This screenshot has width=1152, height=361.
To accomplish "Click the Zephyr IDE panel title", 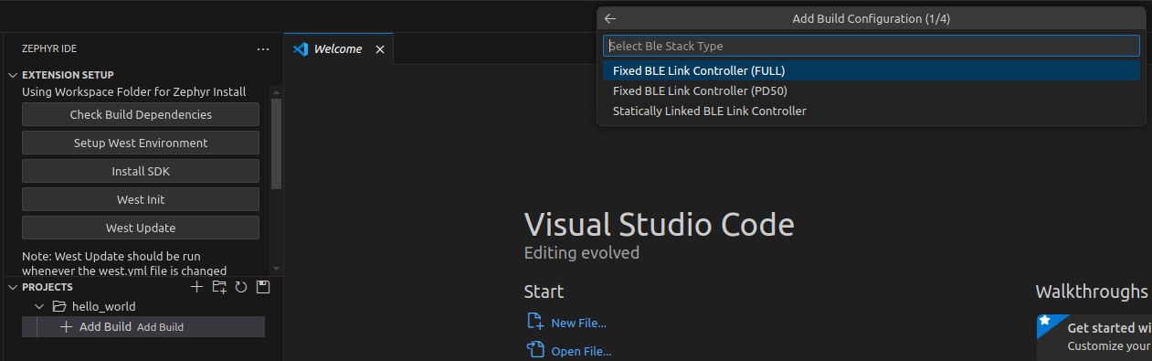I will click(50, 49).
